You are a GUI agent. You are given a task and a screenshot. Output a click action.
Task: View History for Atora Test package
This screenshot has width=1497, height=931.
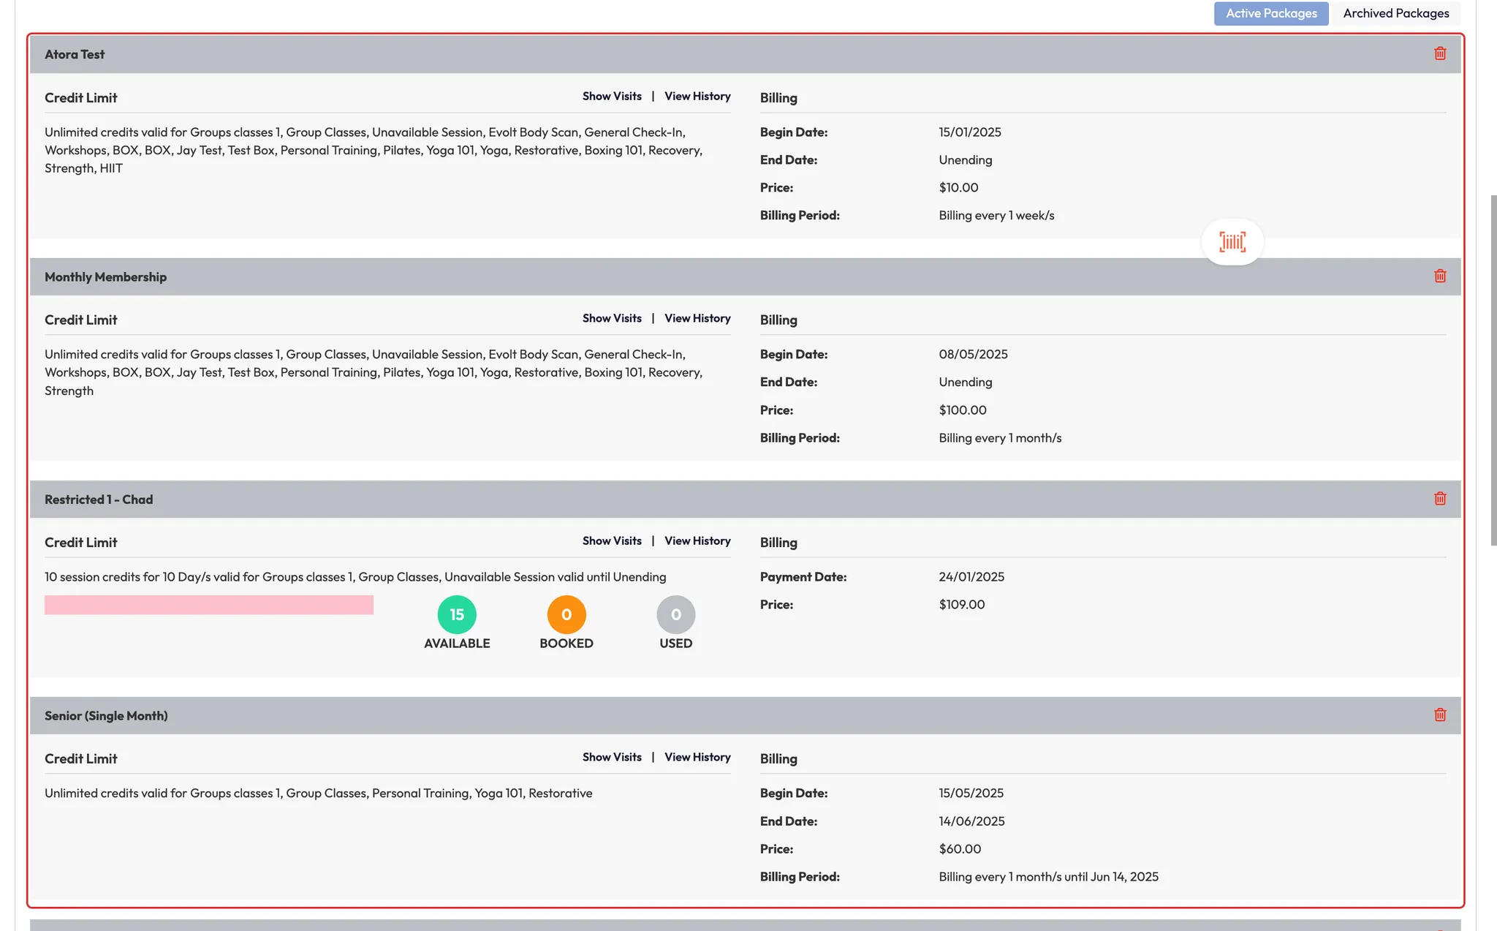coord(697,96)
